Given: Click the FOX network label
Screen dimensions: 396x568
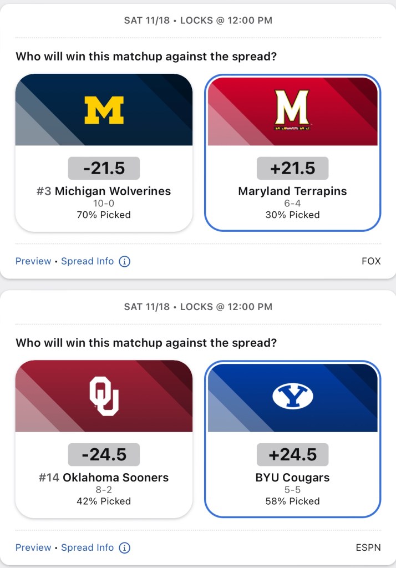Looking at the screenshot, I should pyautogui.click(x=371, y=261).
